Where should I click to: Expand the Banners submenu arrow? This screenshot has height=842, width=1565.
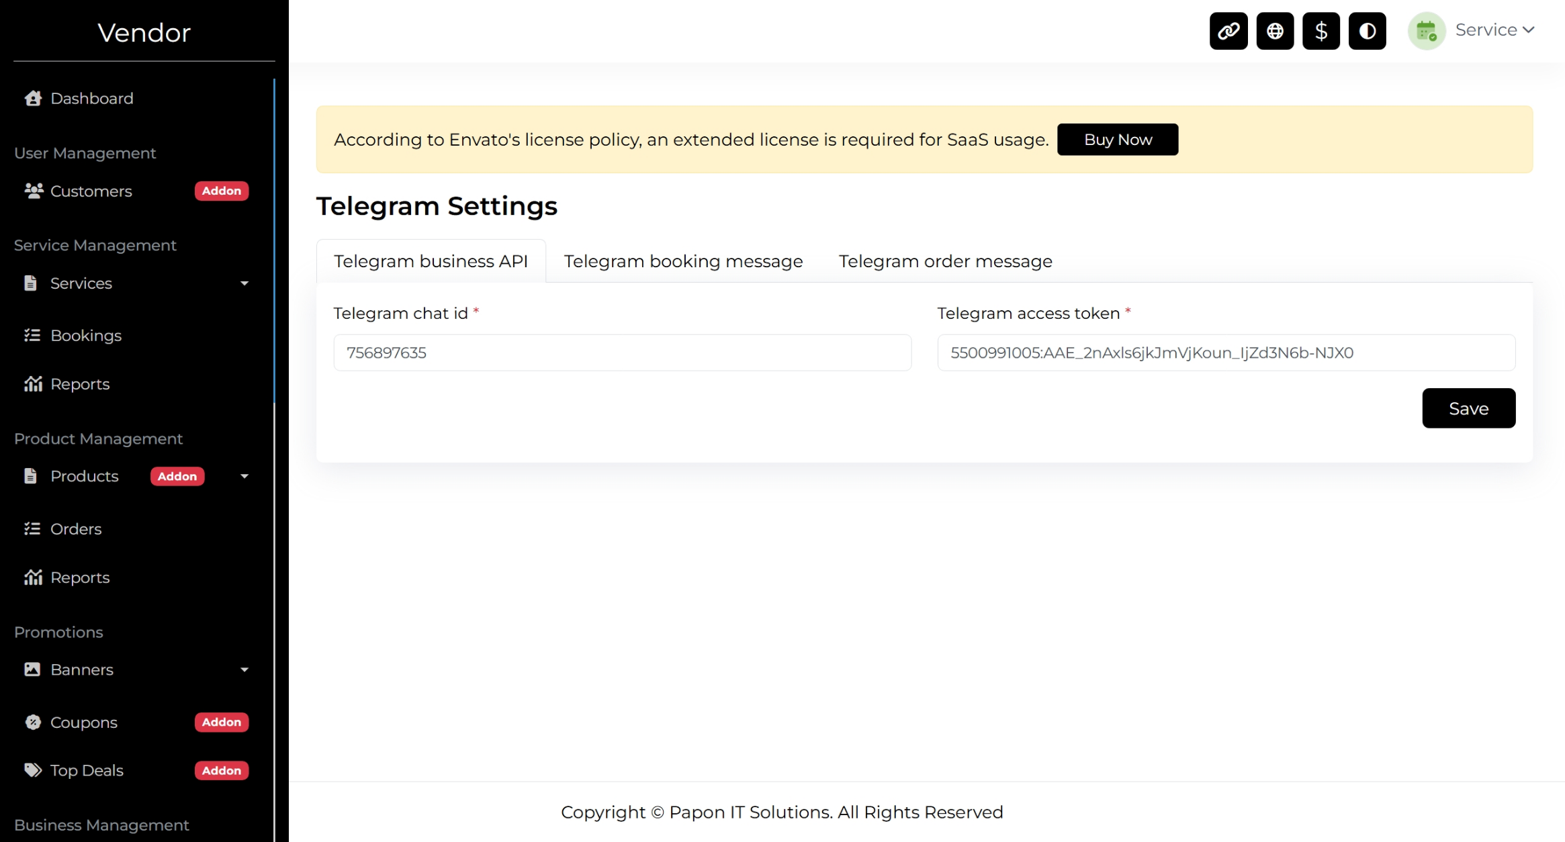click(x=244, y=669)
